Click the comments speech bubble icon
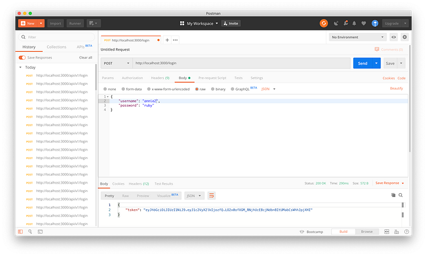Viewport: 427px width, 256px height. 377,49
